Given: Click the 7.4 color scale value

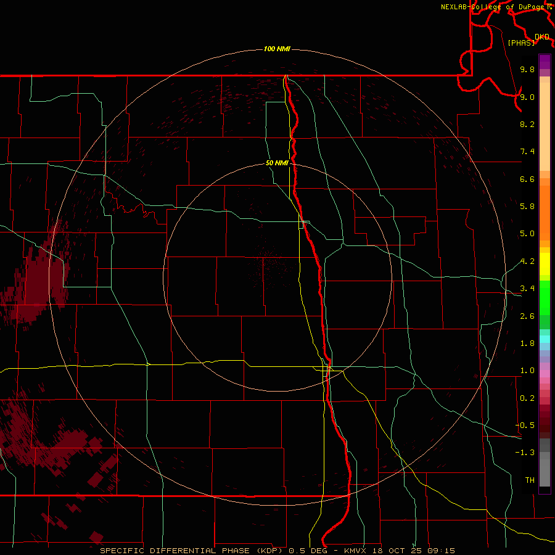Looking at the screenshot, I should 527,152.
